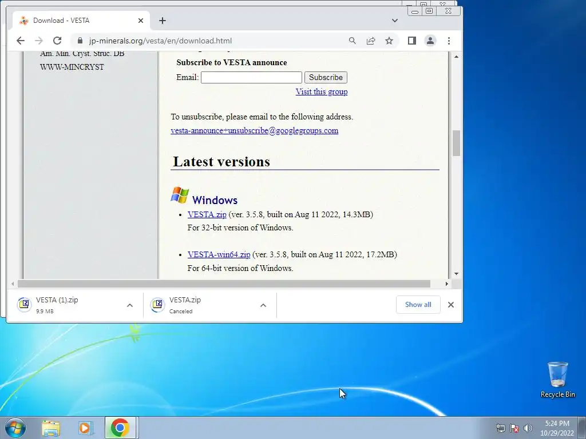
Task: Expand options for VESTA (1).zip download
Action: point(130,305)
